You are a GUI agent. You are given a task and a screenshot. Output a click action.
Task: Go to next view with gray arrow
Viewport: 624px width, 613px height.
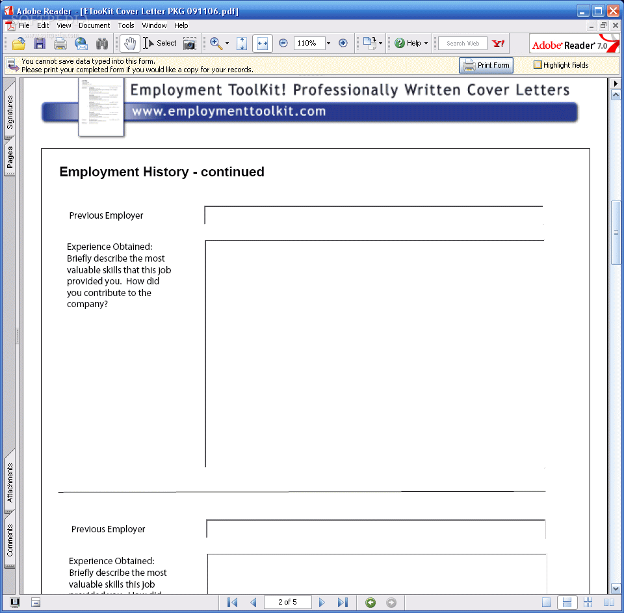point(391,603)
